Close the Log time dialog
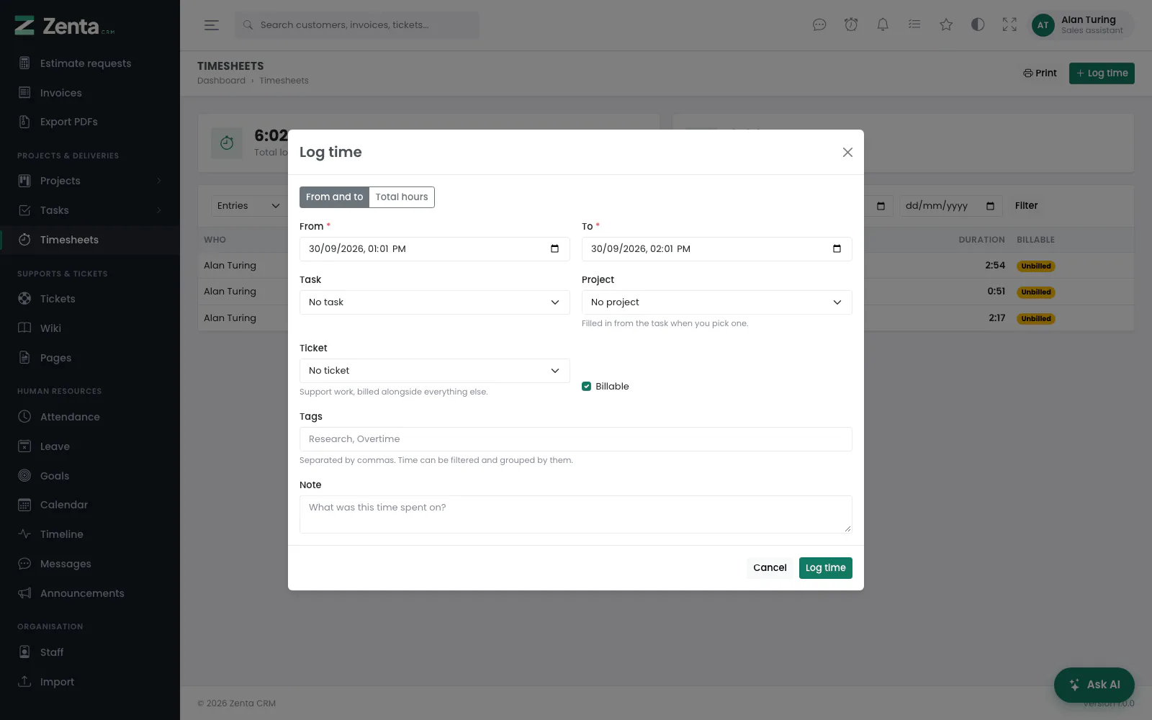This screenshot has height=720, width=1152. pos(847,152)
